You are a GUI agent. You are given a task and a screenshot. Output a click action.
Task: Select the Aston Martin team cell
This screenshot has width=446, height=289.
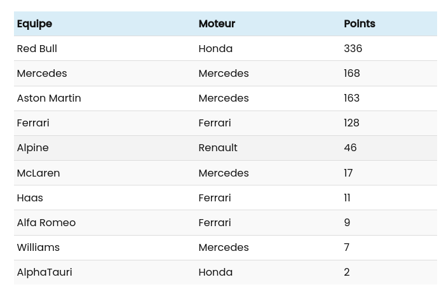[x=49, y=98]
